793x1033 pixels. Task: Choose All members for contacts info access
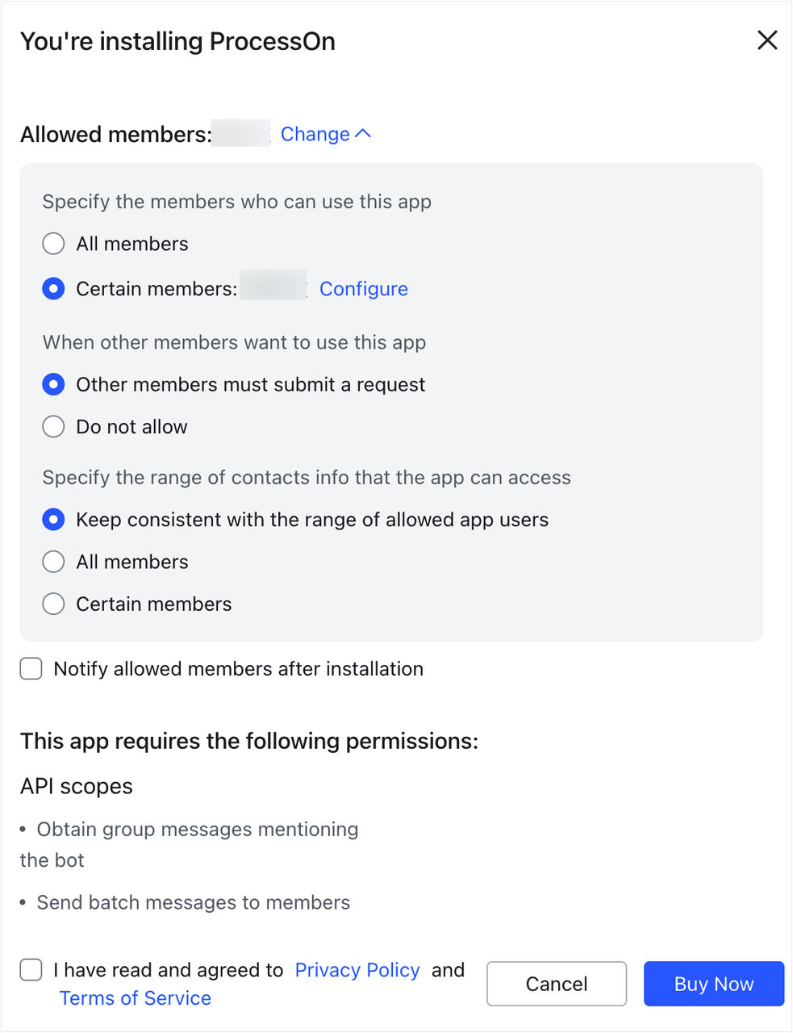[53, 561]
